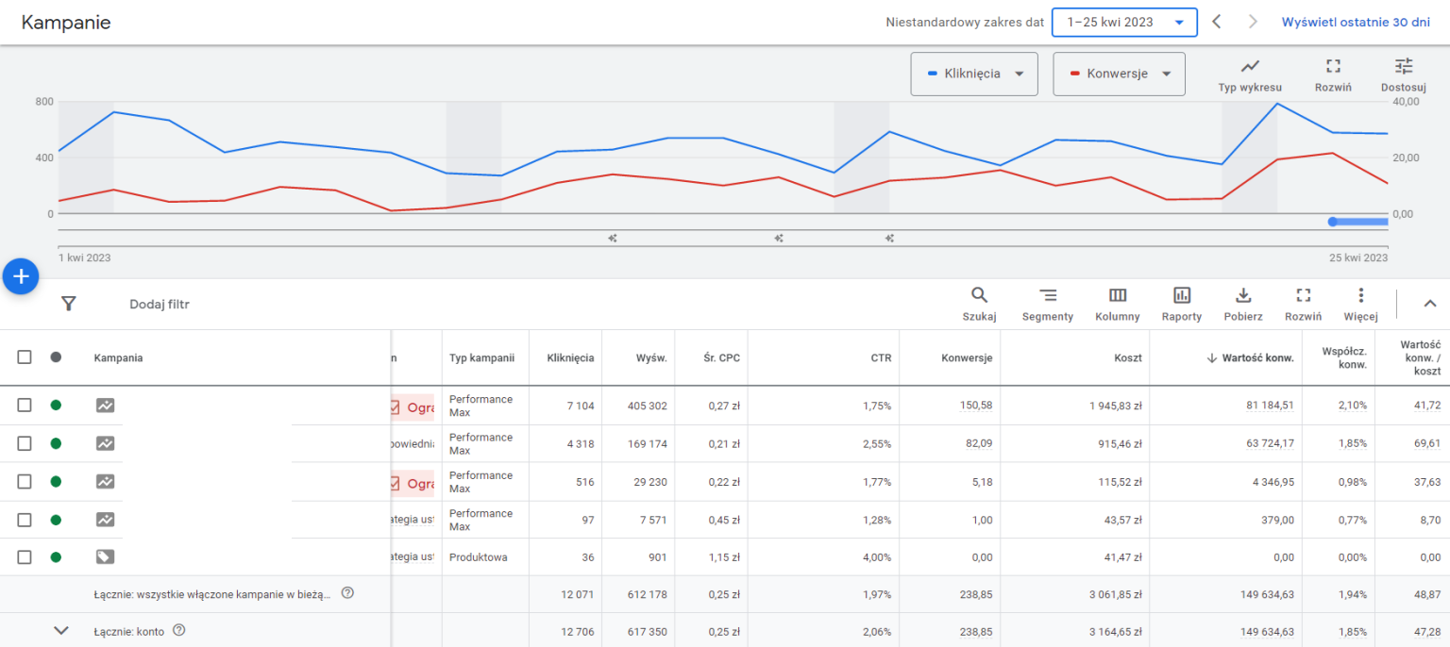Open the Kolumny column settings

point(1117,304)
